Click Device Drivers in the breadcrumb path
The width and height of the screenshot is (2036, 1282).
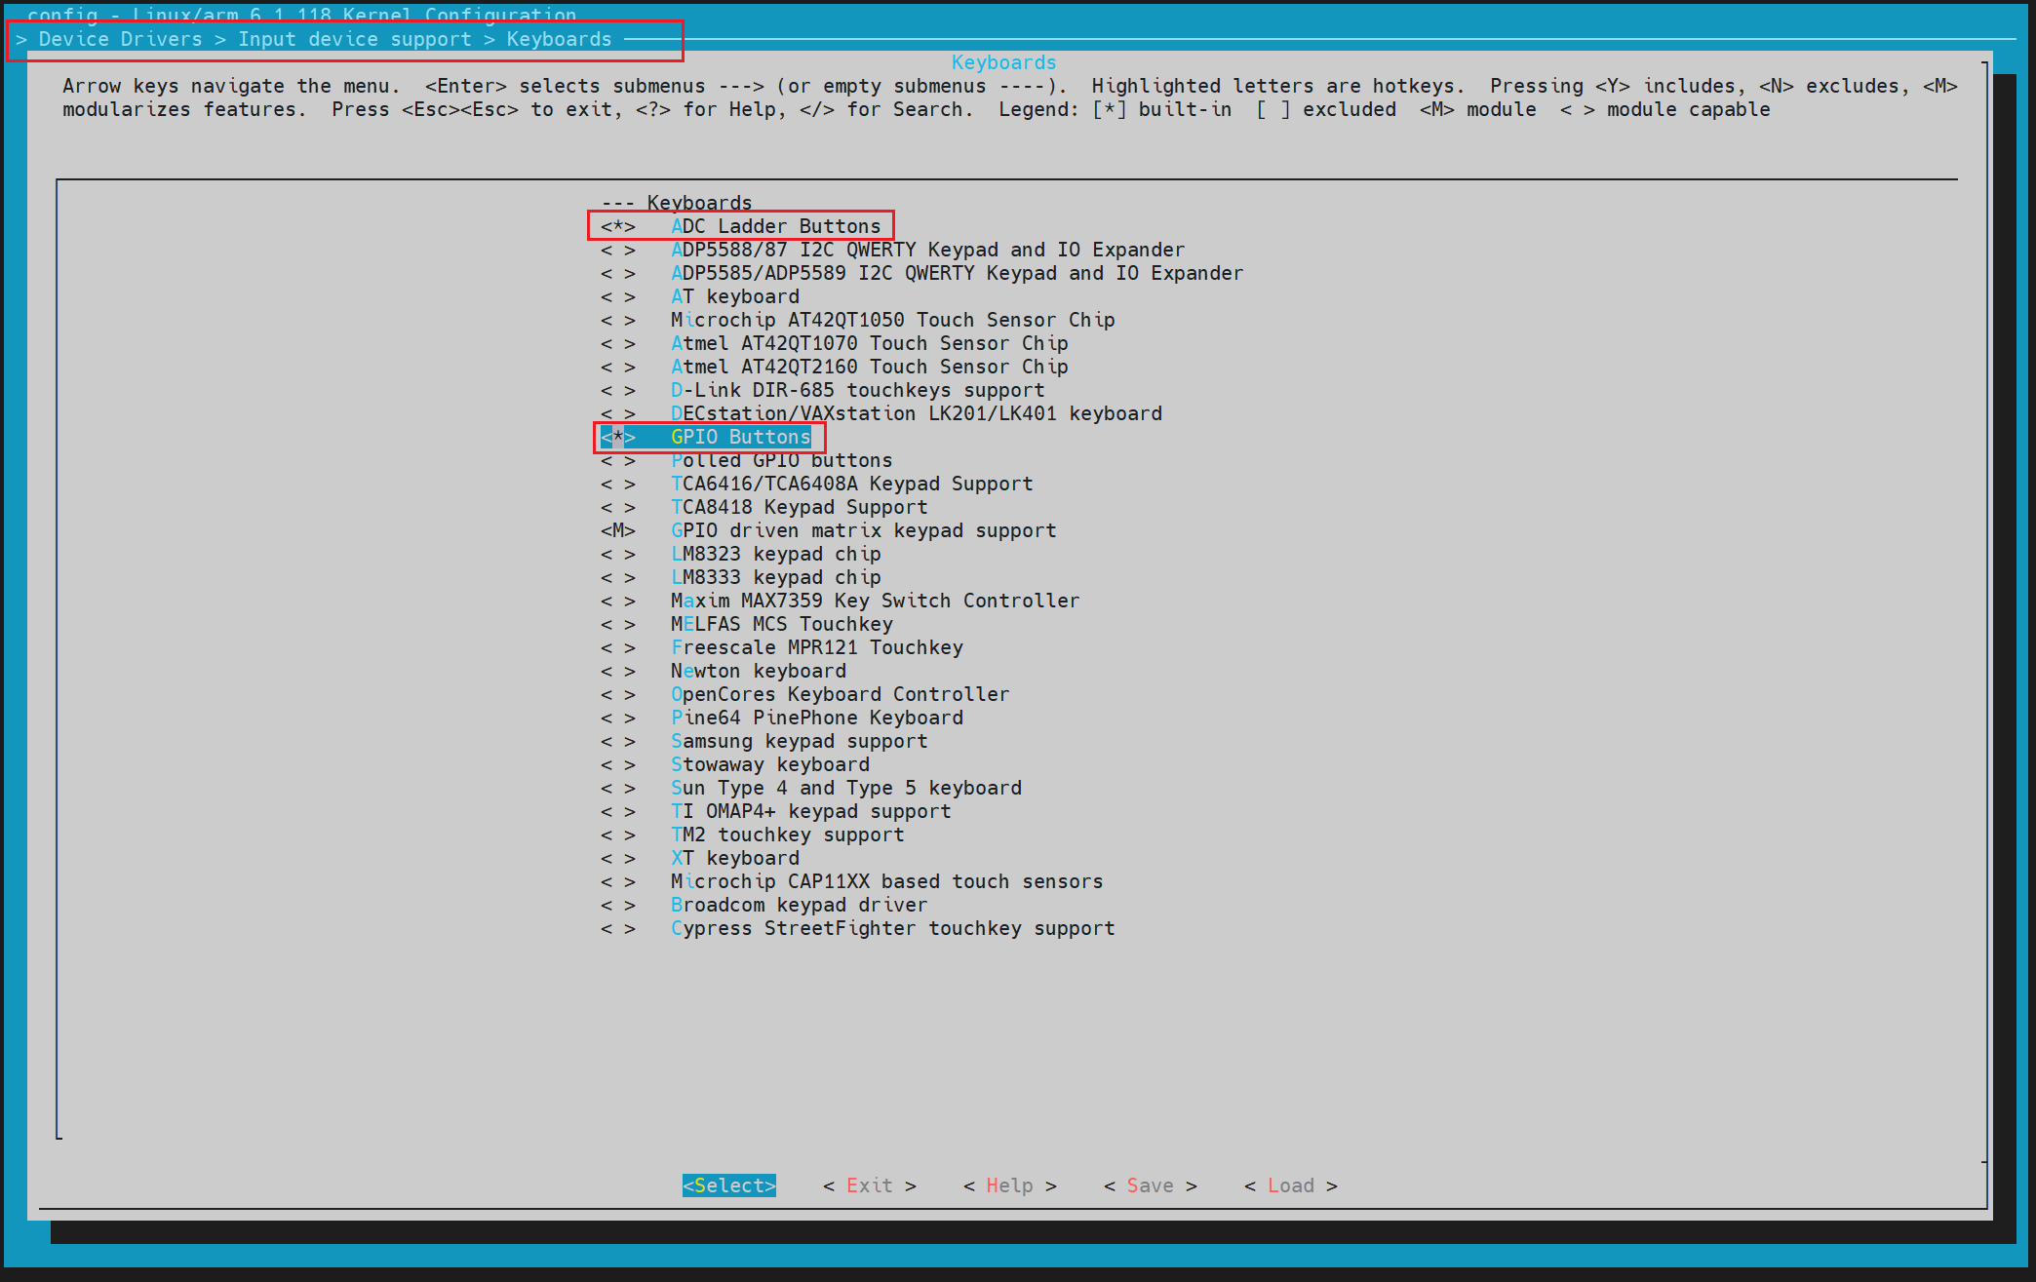click(120, 39)
